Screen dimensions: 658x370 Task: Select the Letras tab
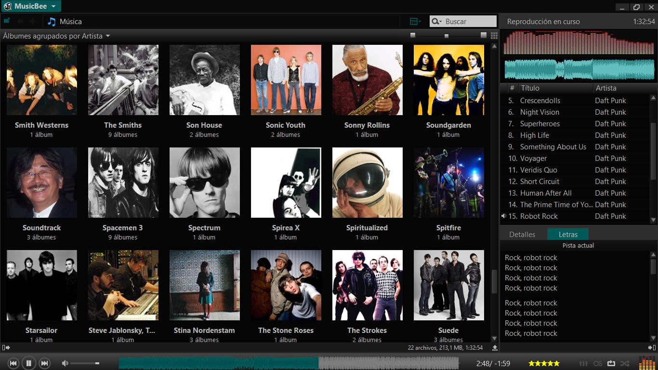click(568, 234)
